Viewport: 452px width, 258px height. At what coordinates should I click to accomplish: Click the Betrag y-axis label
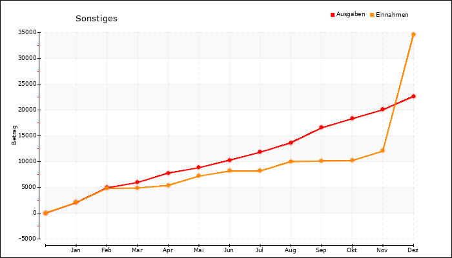tap(14, 135)
